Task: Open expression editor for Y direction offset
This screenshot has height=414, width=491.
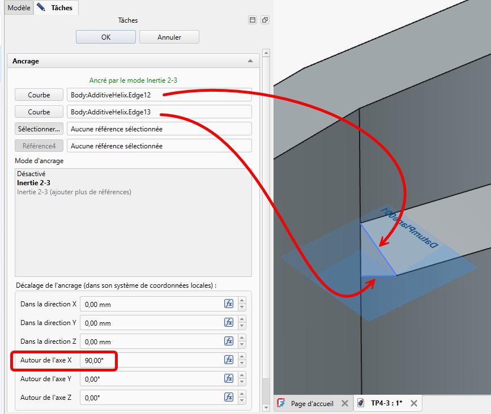Action: pos(229,322)
